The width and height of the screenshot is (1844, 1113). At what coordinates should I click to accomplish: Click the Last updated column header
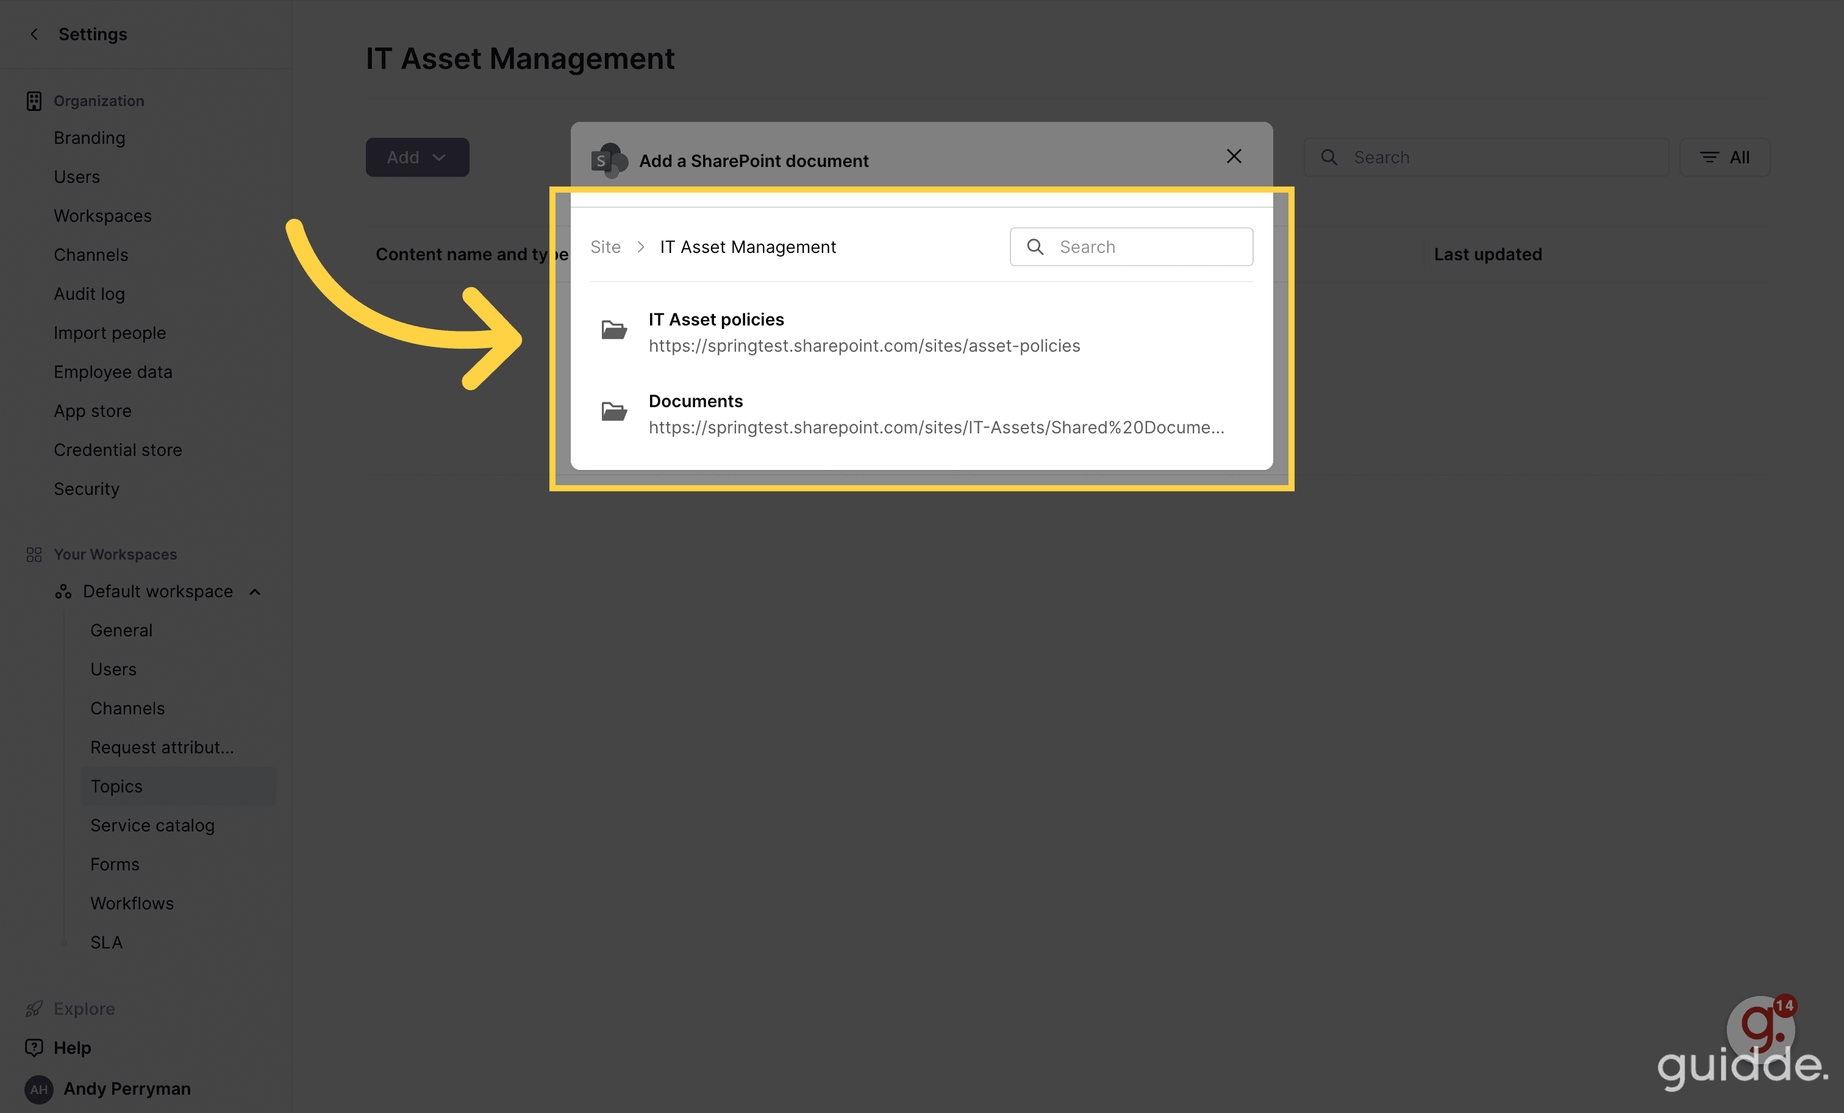pyautogui.click(x=1488, y=254)
